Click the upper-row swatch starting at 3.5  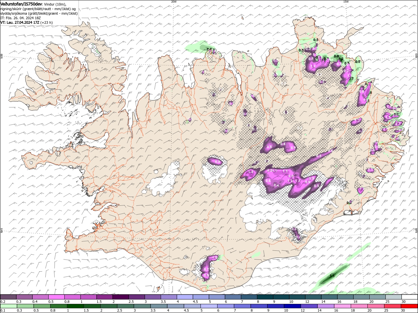click(x=169, y=297)
